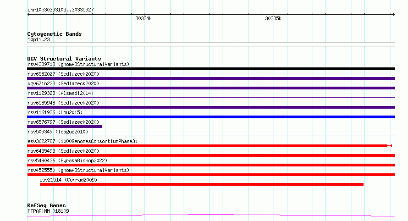Click the chr10:30333103..30335927 coordinate label
Screen dimensions: 408x221
pos(61,10)
